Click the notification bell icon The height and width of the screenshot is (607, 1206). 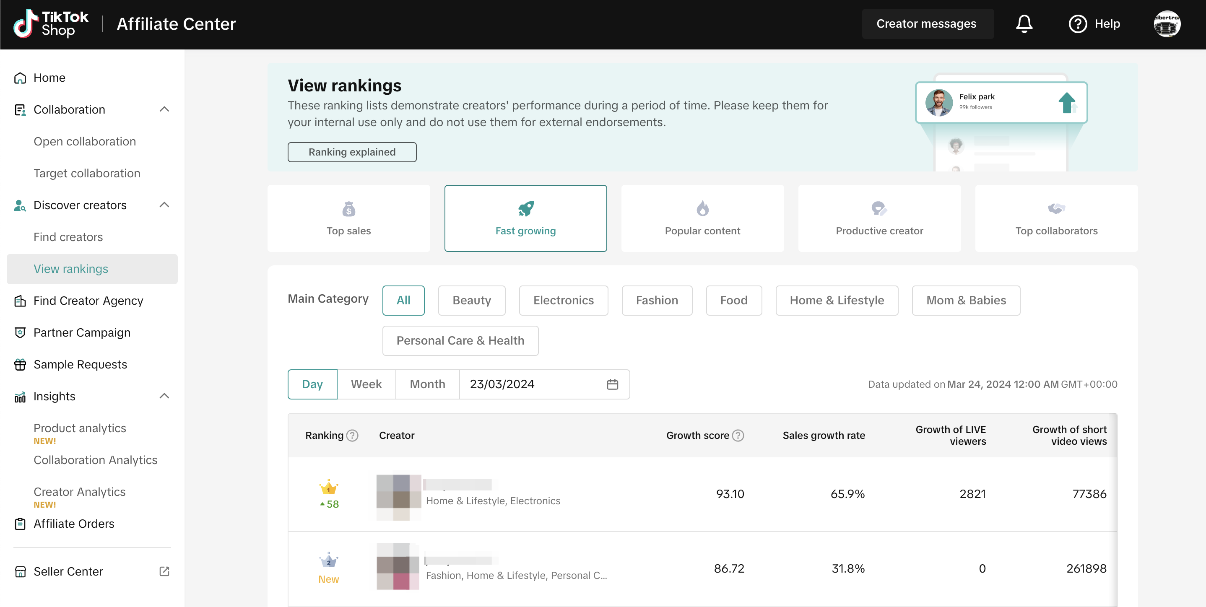click(1024, 23)
